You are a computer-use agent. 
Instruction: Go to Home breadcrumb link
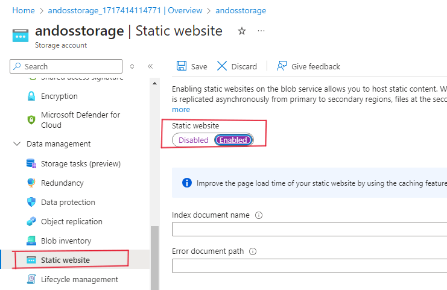click(x=24, y=10)
